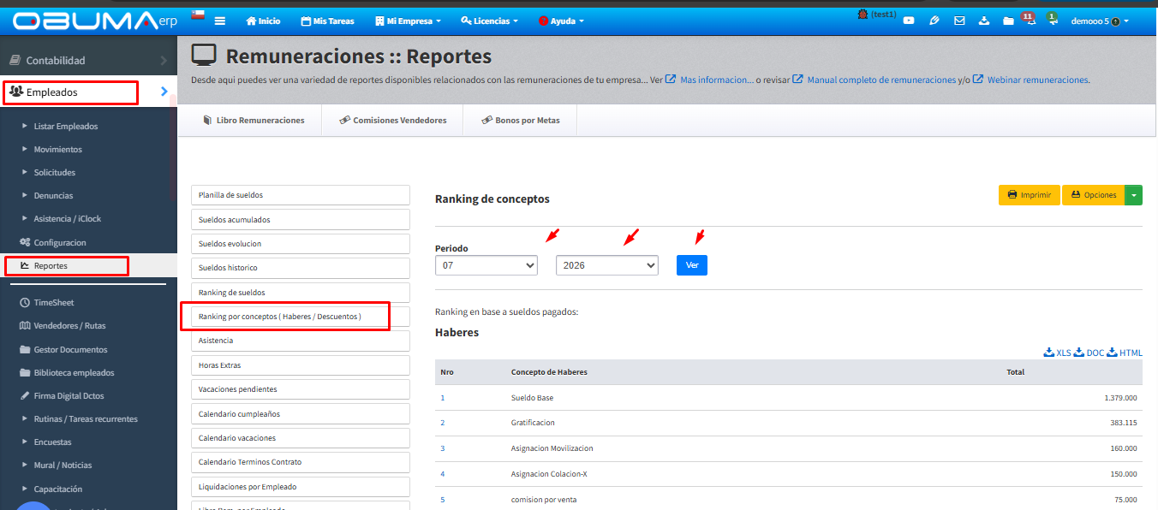Viewport: 1158px width, 510px height.
Task: Click the download tray icon in header
Action: [984, 21]
